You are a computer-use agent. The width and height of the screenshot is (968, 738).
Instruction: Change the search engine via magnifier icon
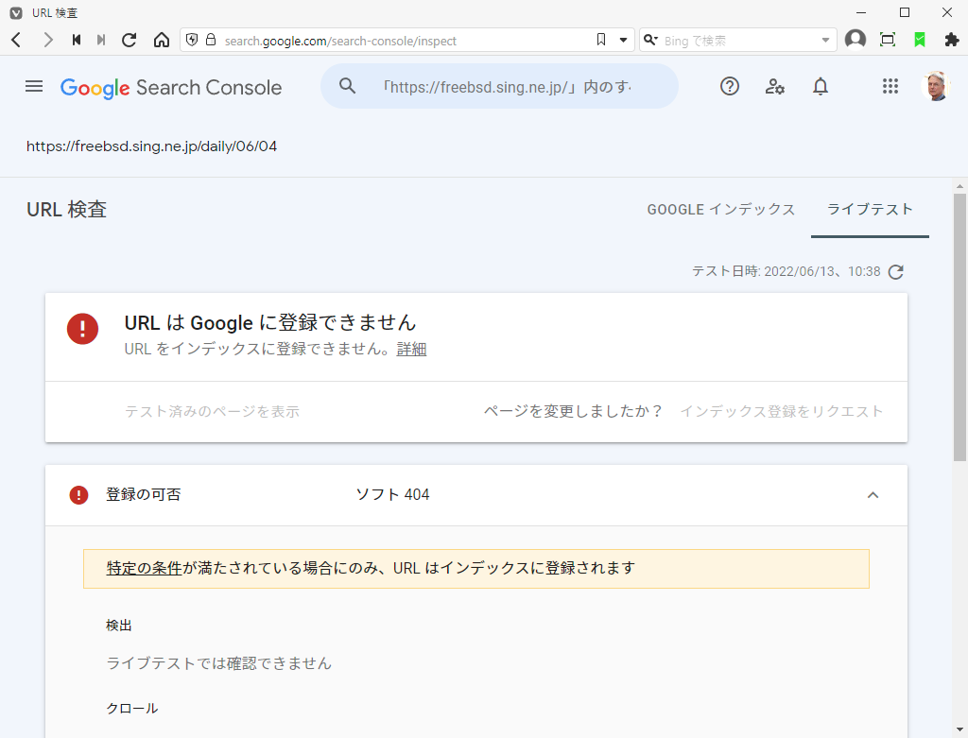(650, 40)
